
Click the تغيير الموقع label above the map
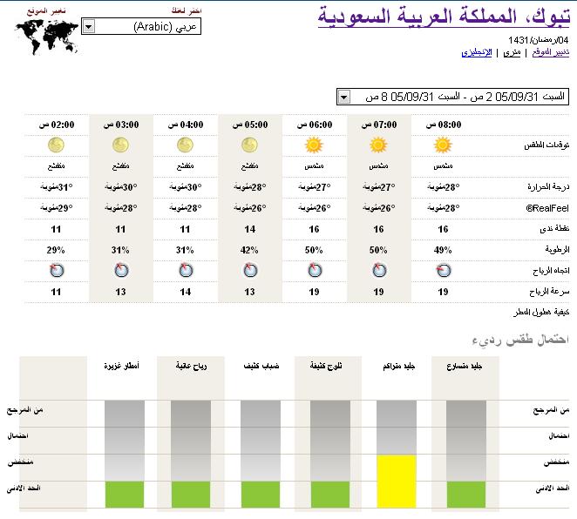point(46,10)
